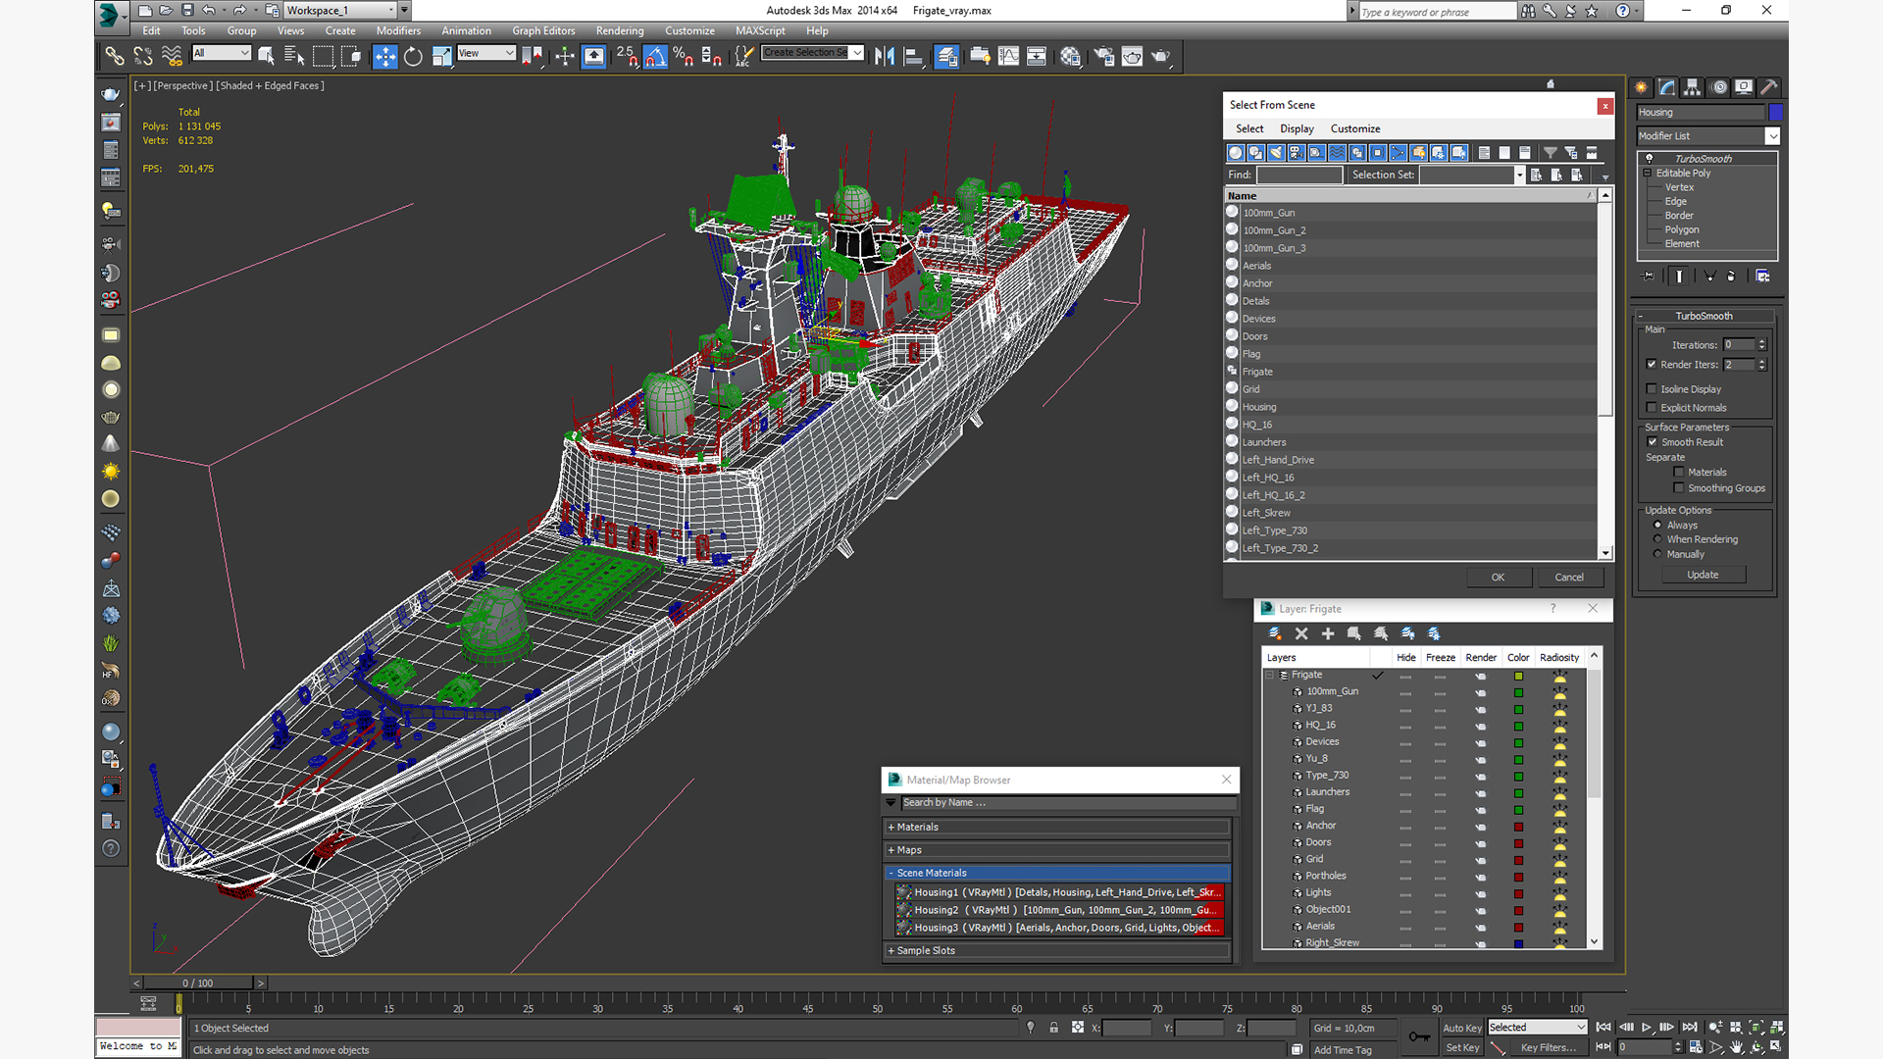Click the Set Key button
Viewport: 1883px width, 1059px height.
(1461, 1048)
